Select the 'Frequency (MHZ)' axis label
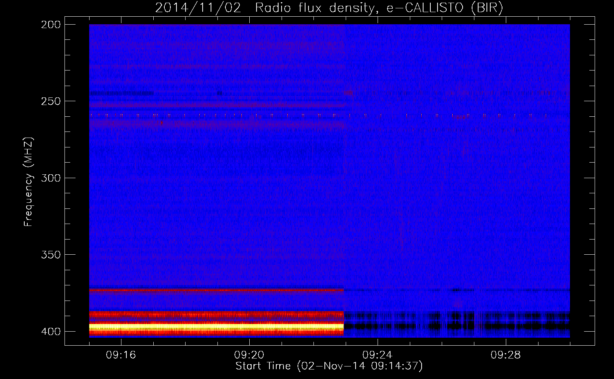 tap(28, 182)
